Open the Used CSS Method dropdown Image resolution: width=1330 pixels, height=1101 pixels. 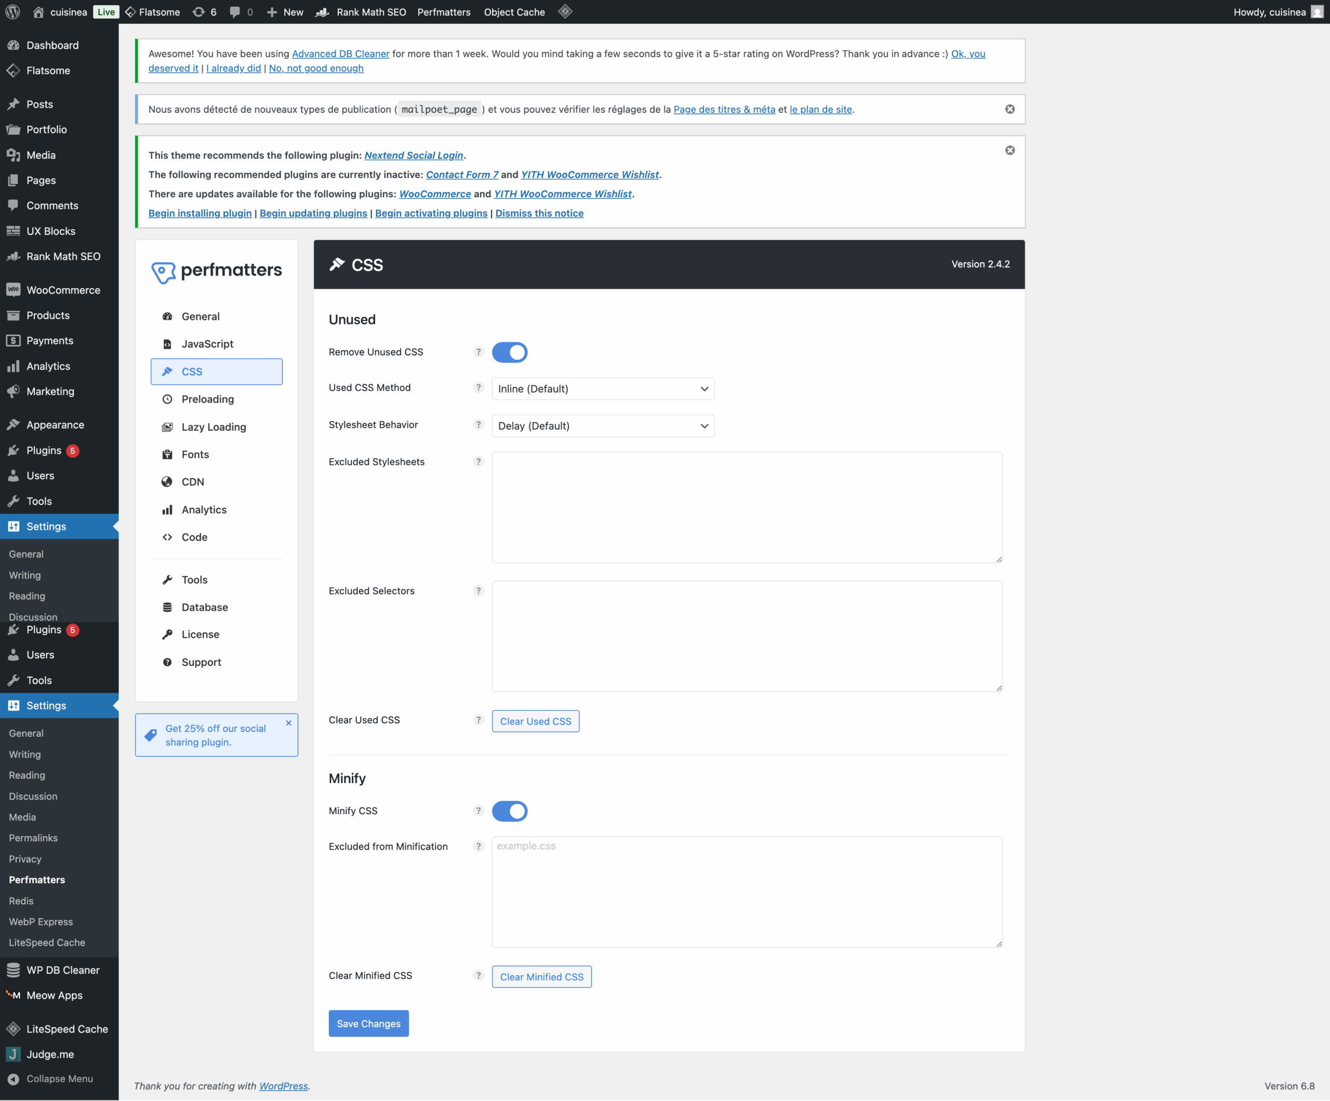pyautogui.click(x=602, y=389)
